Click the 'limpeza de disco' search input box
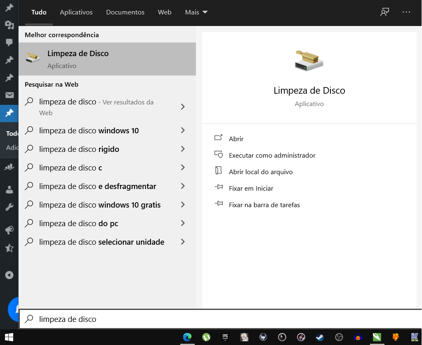Screen dimensions: 422x345 click(220, 319)
